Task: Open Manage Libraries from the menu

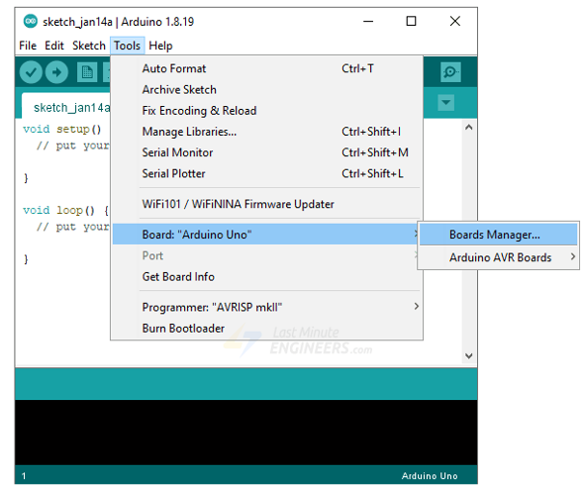Action: pyautogui.click(x=266, y=132)
